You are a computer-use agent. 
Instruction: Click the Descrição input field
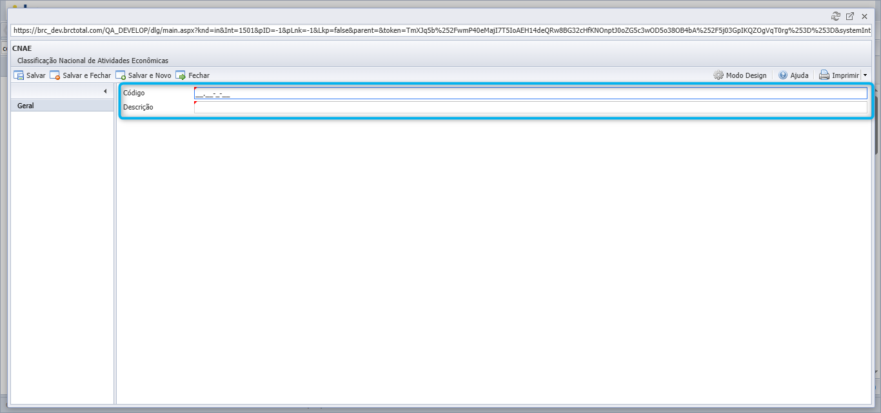530,107
